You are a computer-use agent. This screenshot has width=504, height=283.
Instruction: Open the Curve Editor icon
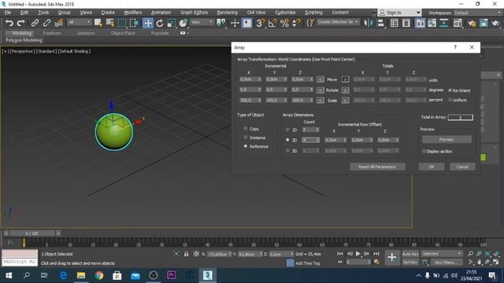click(x=432, y=23)
